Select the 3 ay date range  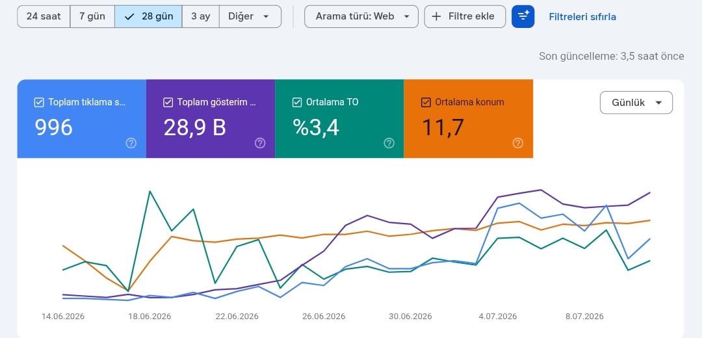201,16
